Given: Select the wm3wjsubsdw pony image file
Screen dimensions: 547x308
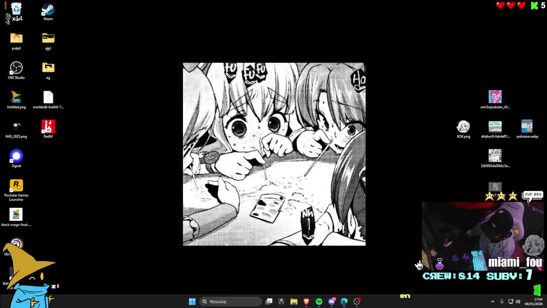Looking at the screenshot, I should [495, 100].
